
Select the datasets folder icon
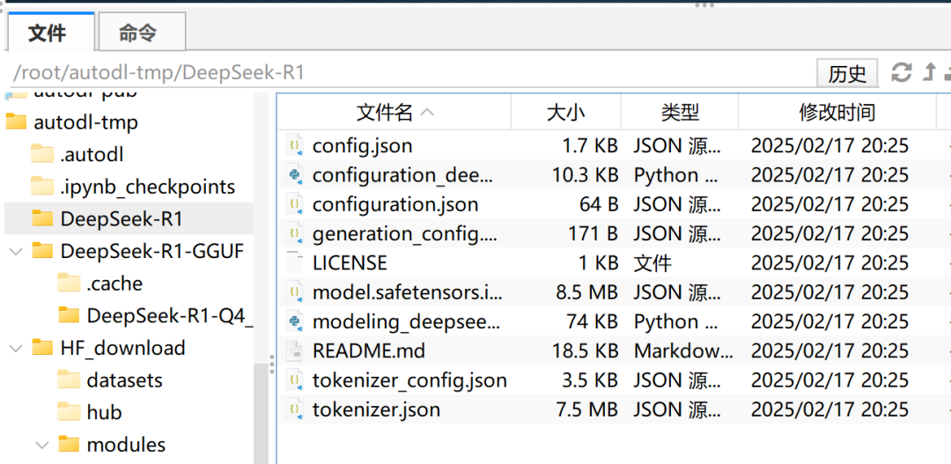(x=69, y=379)
